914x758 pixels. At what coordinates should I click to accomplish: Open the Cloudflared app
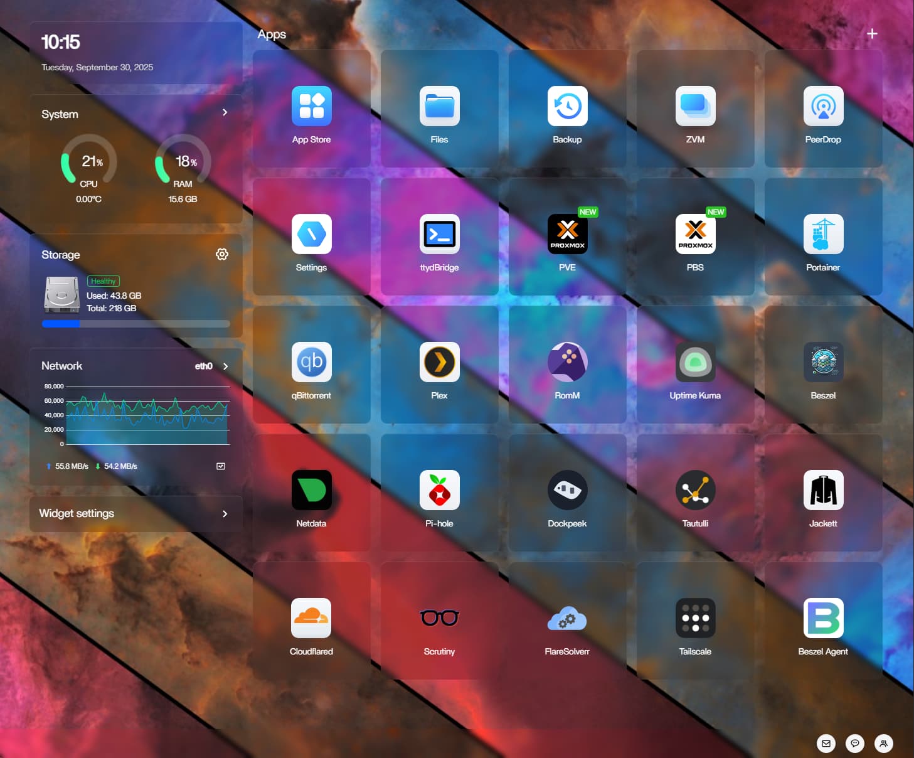coord(311,619)
